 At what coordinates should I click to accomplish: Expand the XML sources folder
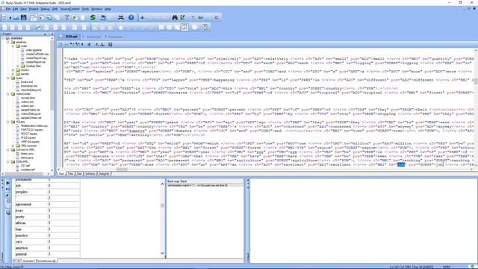13,146
